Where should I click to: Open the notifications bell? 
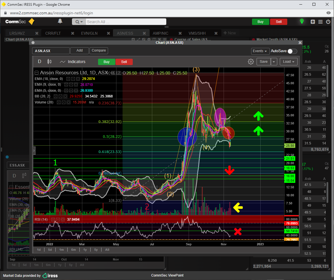[x=60, y=21]
